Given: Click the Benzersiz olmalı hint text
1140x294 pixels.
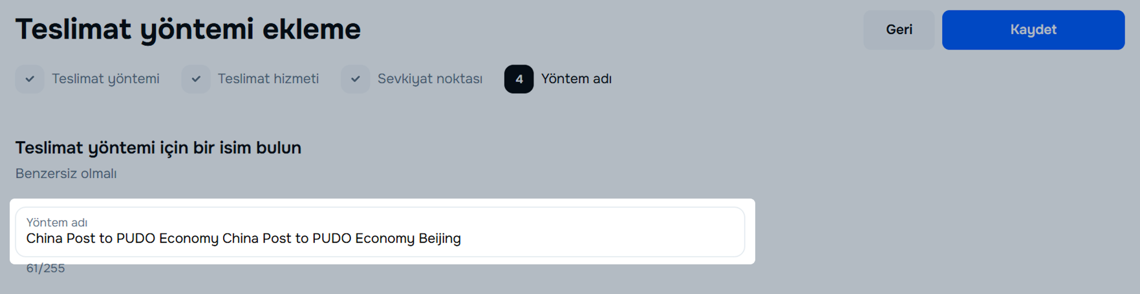Looking at the screenshot, I should coord(66,173).
